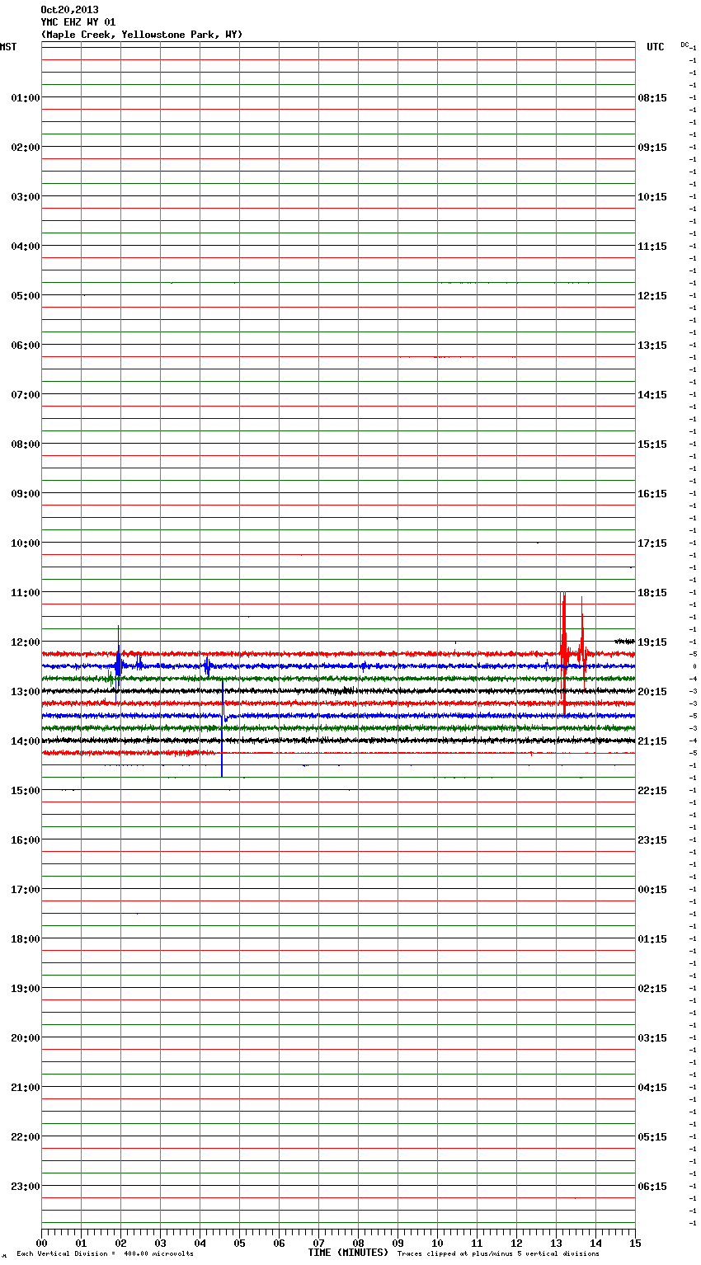Screen dimensions: 701x1265
Task: Click the MST timezone header
Action: (8, 47)
